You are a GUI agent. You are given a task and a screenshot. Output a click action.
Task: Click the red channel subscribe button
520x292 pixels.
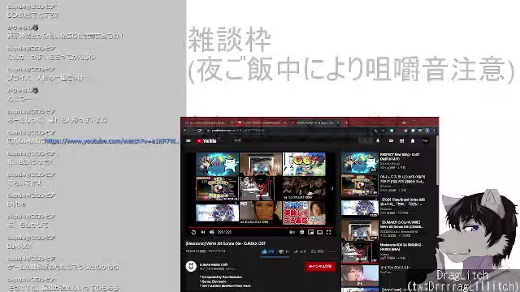[320, 267]
